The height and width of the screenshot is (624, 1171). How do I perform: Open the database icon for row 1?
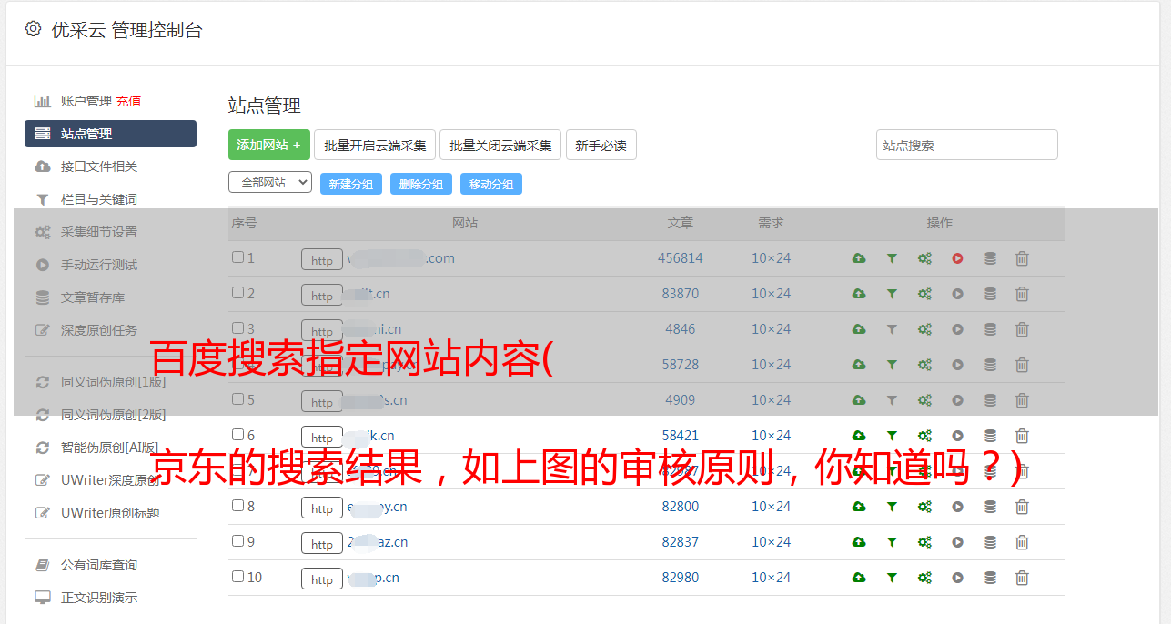(990, 258)
